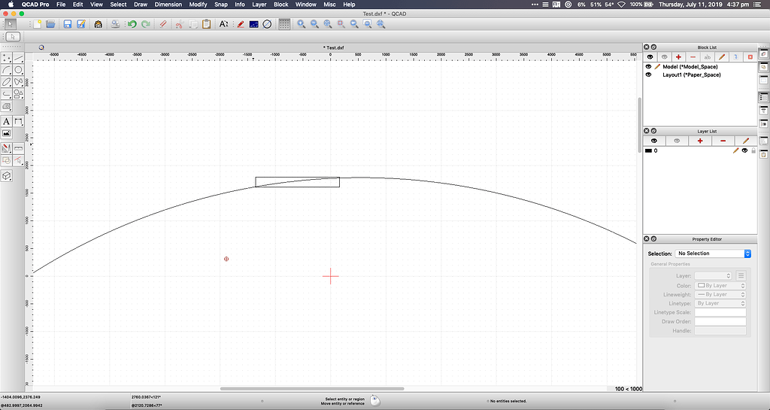This screenshot has height=410, width=770.
Task: Select the Ellipse drawing tool
Action: [6, 82]
